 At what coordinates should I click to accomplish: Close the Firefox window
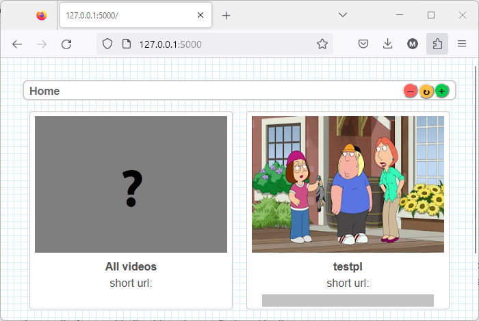click(463, 15)
